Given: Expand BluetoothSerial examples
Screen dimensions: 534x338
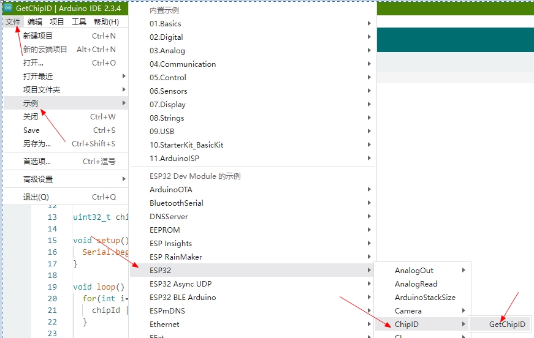Looking at the screenshot, I should tap(253, 203).
